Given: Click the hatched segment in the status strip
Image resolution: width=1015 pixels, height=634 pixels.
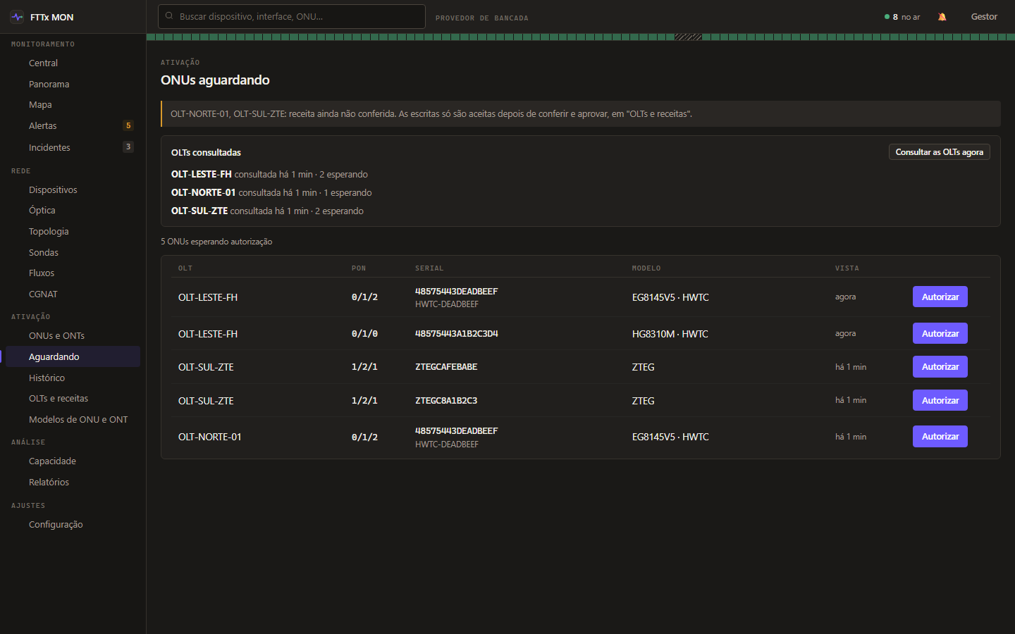Looking at the screenshot, I should [x=688, y=37].
